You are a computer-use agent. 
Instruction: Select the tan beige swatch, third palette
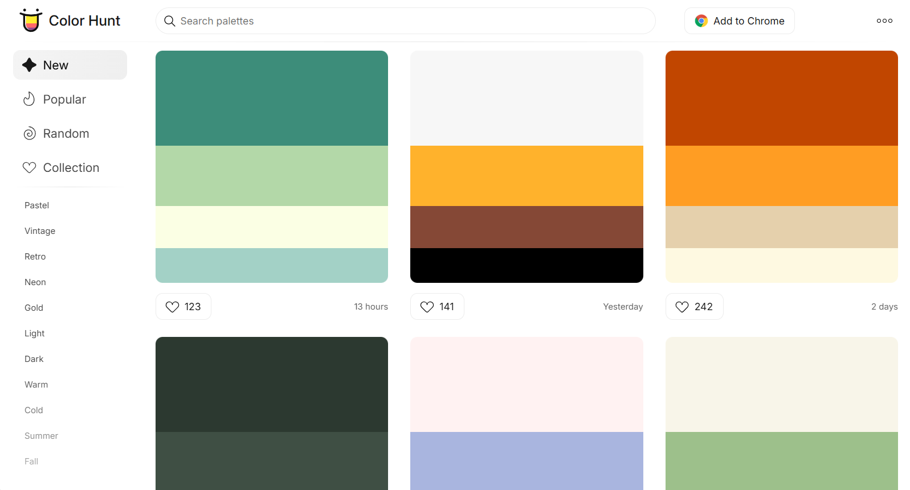(782, 227)
